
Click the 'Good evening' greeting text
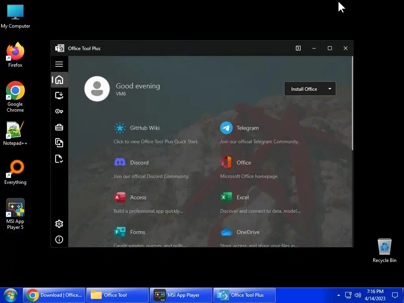coord(138,86)
